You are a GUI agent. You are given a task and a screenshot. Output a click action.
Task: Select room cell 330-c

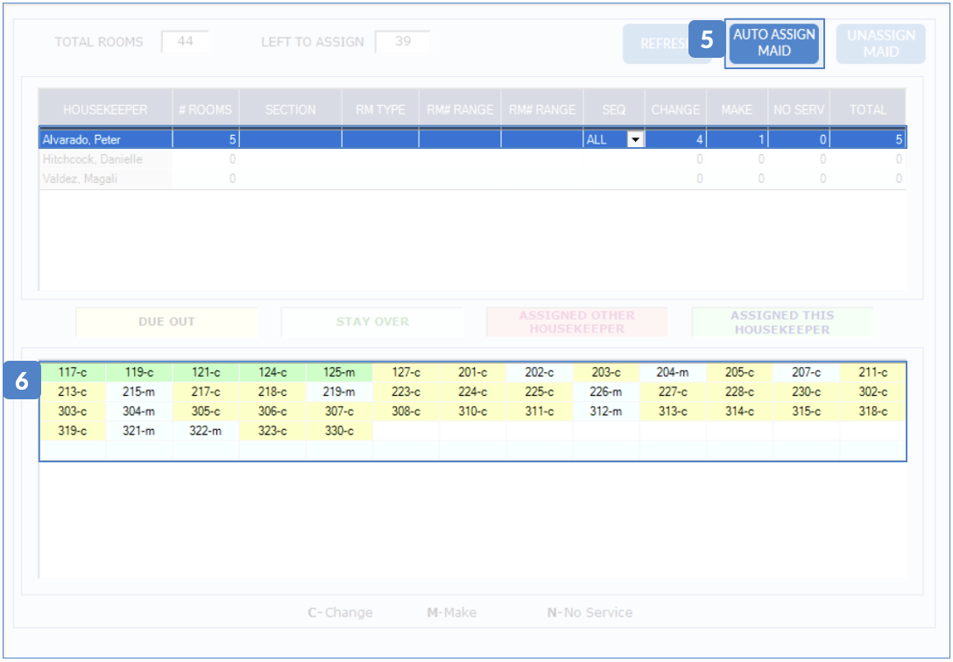click(339, 431)
